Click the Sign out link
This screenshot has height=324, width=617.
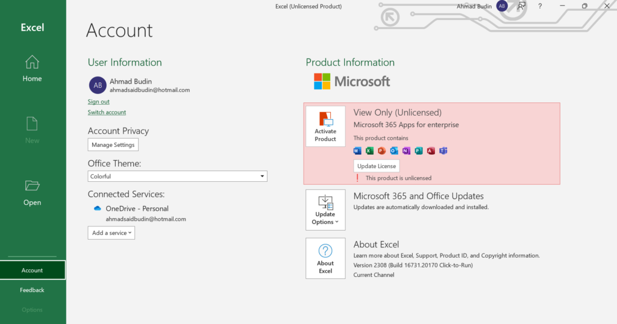click(98, 101)
